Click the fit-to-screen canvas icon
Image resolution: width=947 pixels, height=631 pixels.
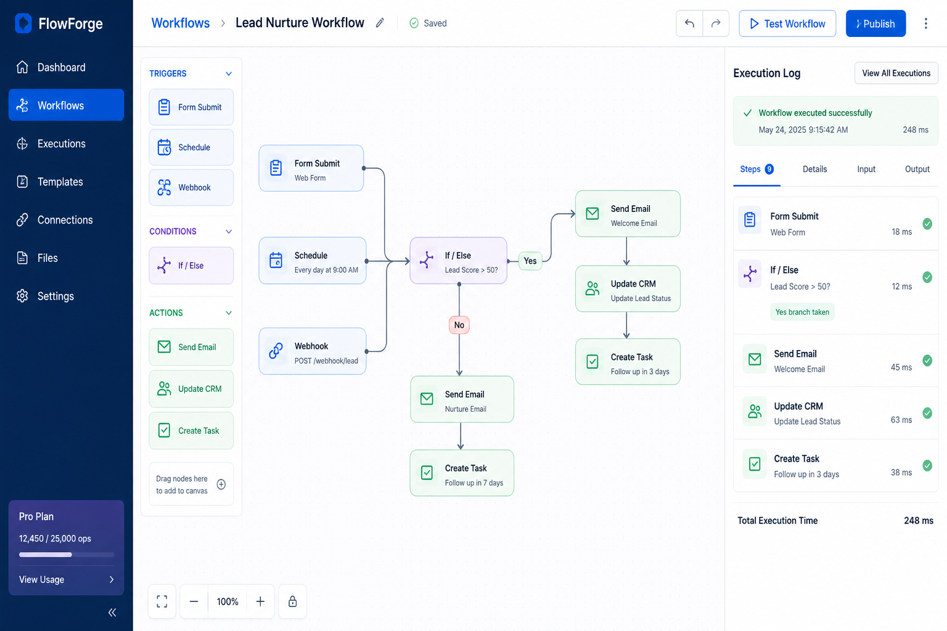(x=162, y=601)
